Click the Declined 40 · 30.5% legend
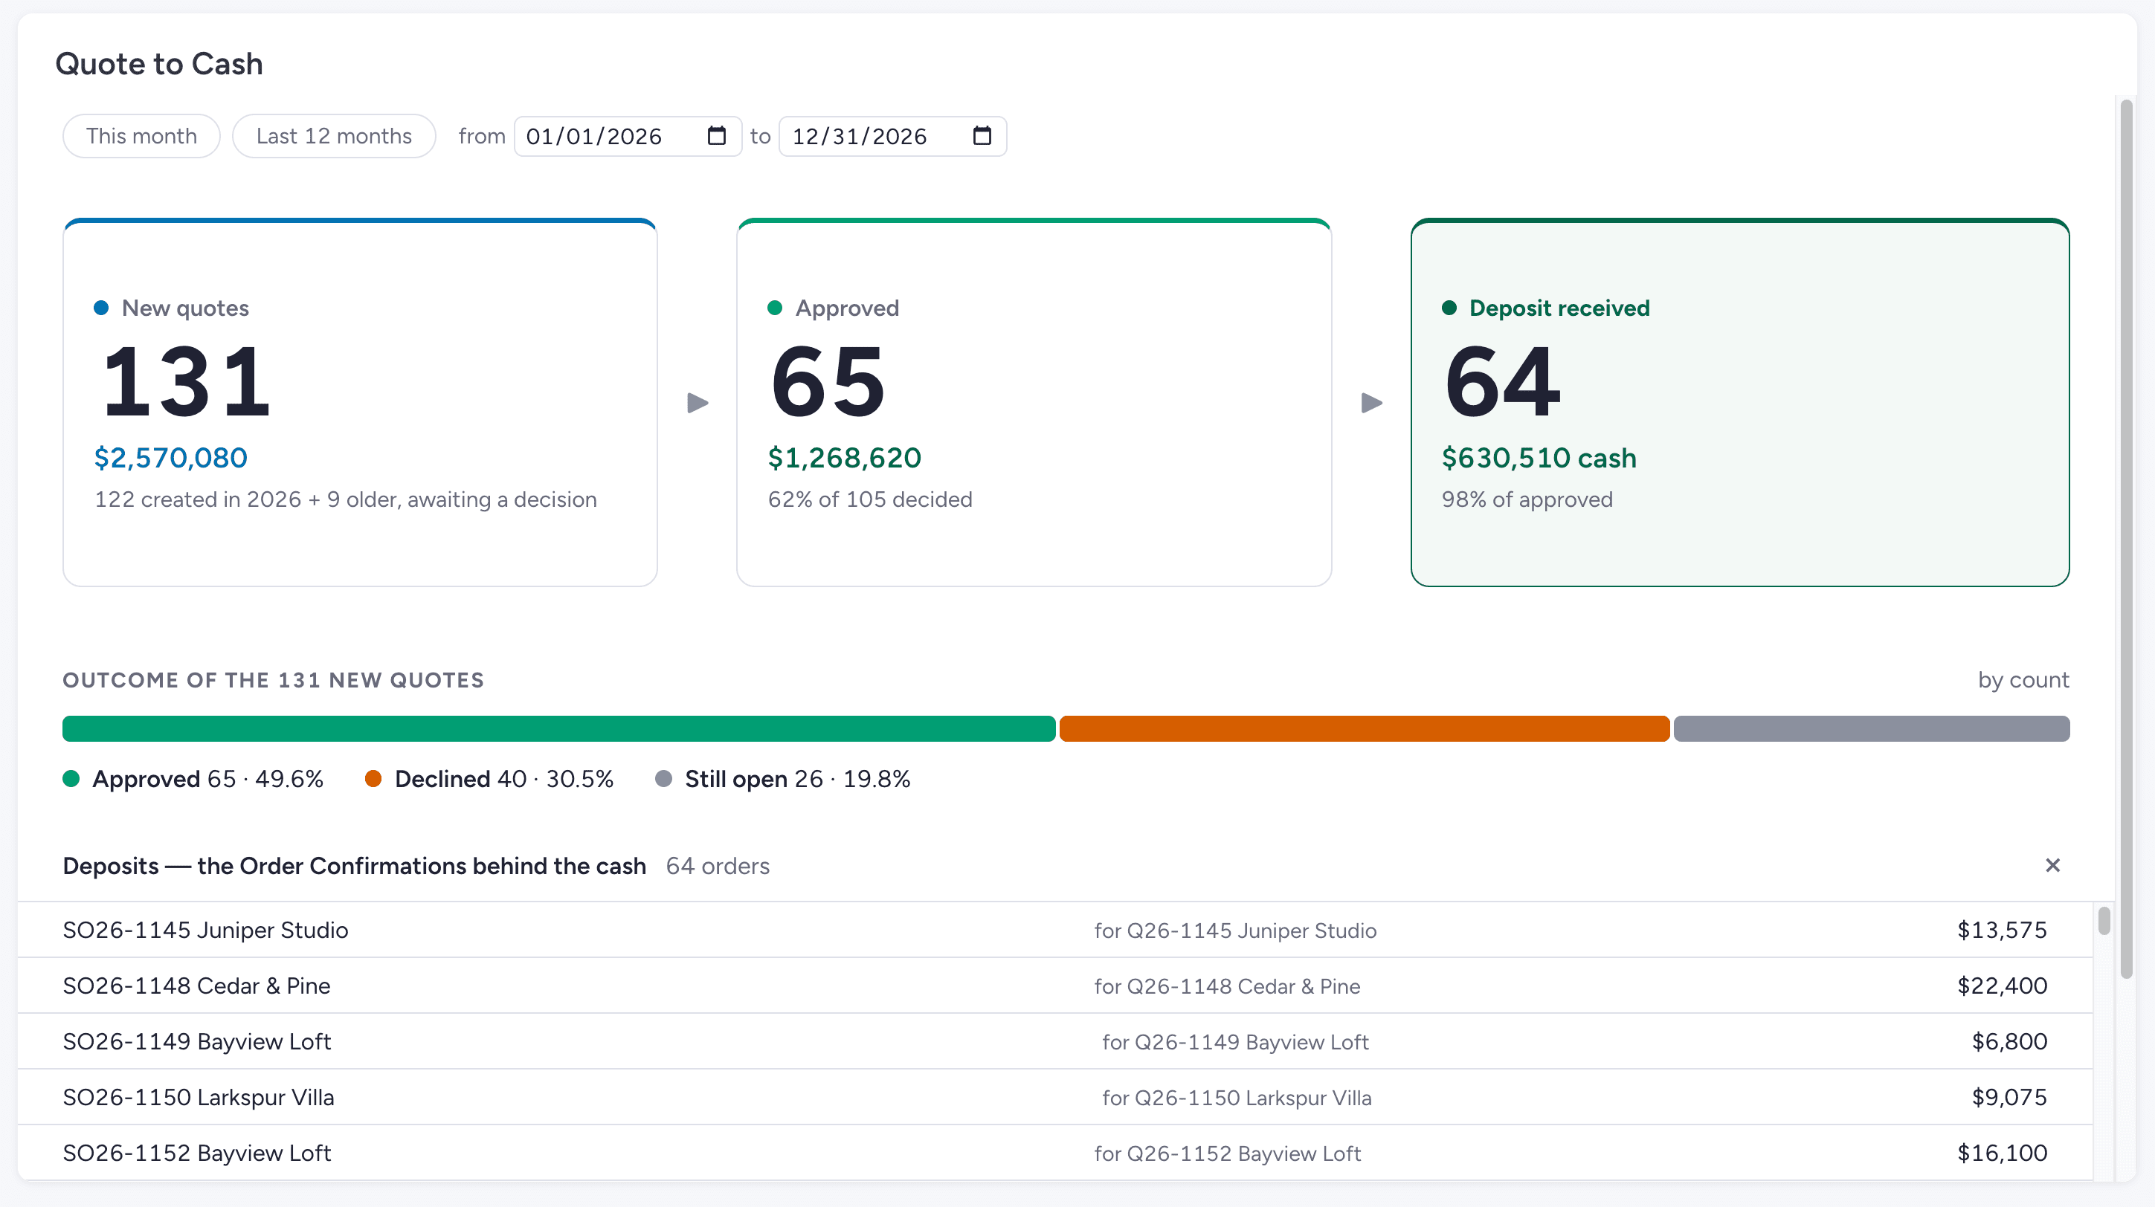2155x1207 pixels. [489, 778]
